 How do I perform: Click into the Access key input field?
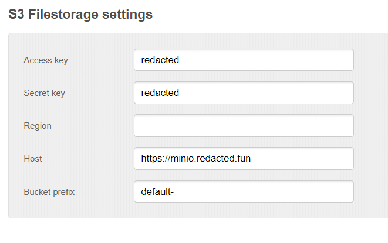(x=244, y=60)
